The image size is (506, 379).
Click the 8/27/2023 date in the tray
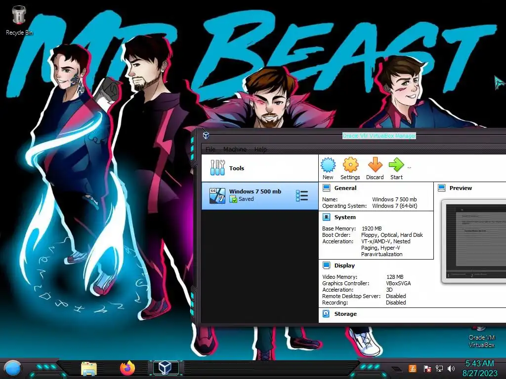tap(480, 373)
